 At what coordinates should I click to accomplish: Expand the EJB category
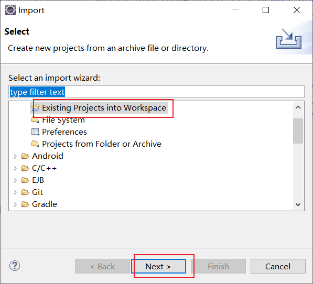click(x=15, y=180)
